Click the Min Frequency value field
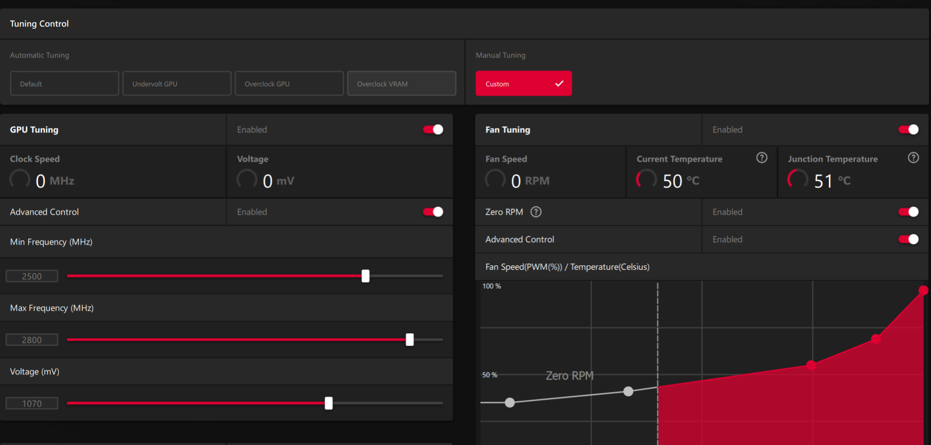 [32, 276]
